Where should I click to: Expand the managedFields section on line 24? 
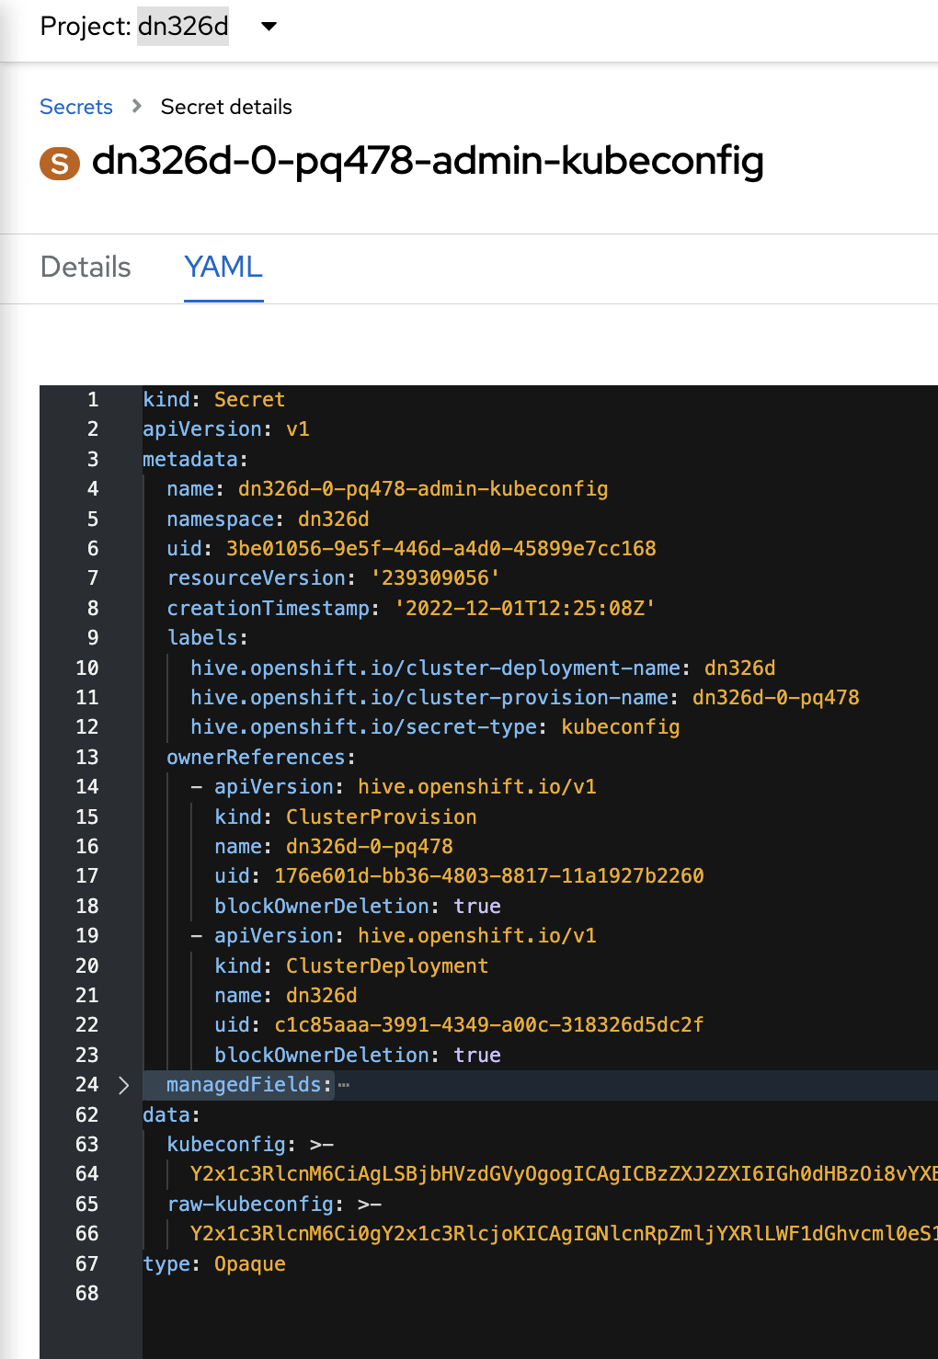click(x=122, y=1086)
